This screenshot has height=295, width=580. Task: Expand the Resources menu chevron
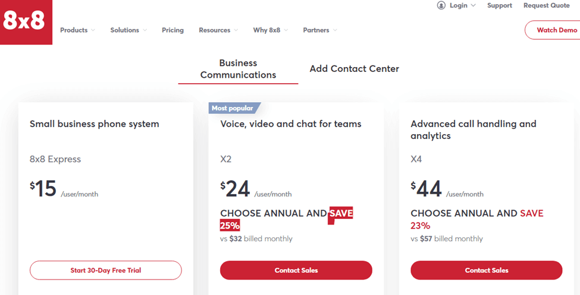(x=236, y=30)
